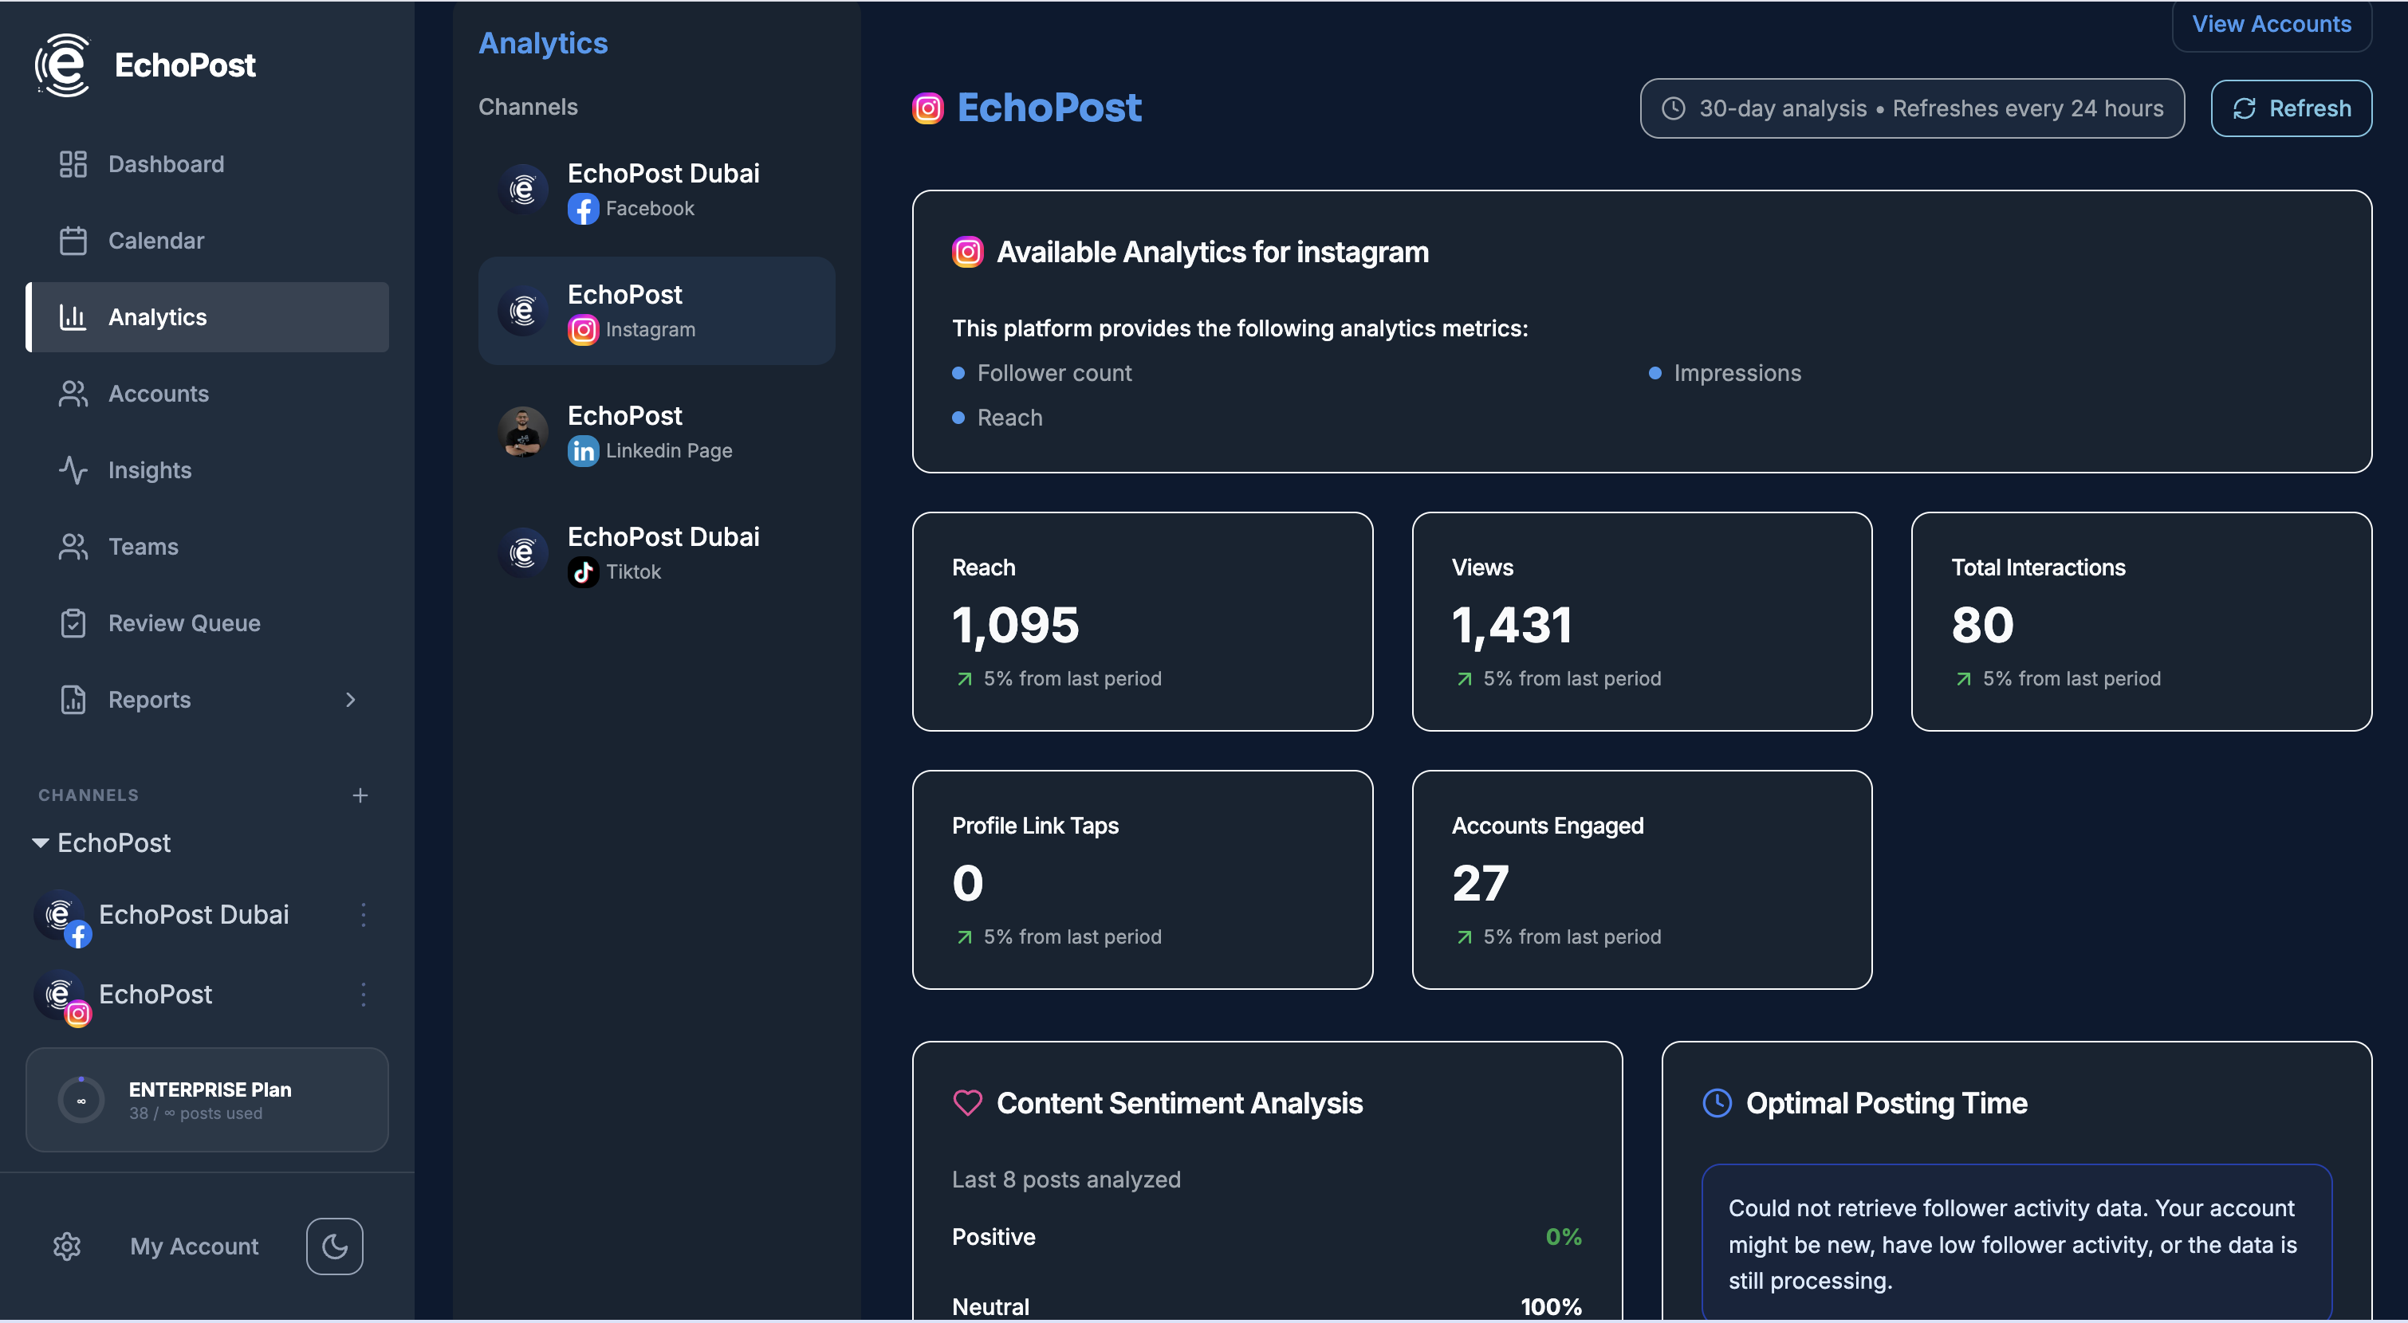Click '30-day analysis' refresh info badge
The height and width of the screenshot is (1323, 2408).
click(x=1911, y=108)
